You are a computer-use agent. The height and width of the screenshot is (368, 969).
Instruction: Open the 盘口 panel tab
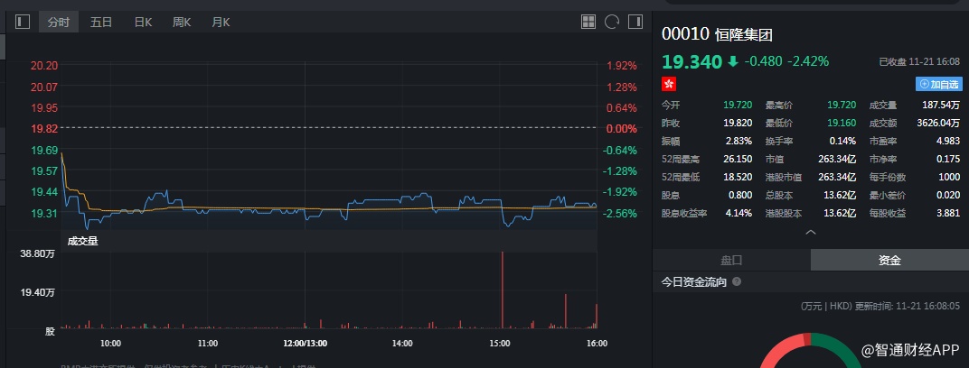tap(731, 260)
